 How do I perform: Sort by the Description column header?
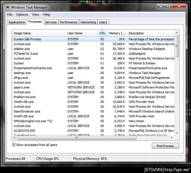click(x=151, y=33)
